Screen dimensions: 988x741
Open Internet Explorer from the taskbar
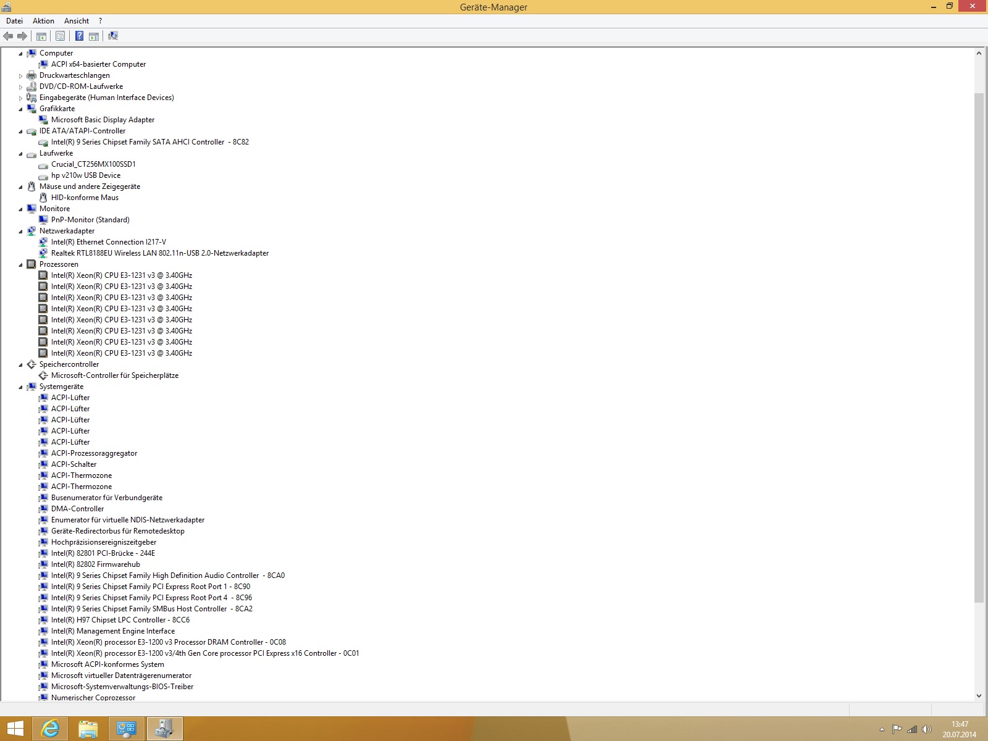[x=50, y=729]
